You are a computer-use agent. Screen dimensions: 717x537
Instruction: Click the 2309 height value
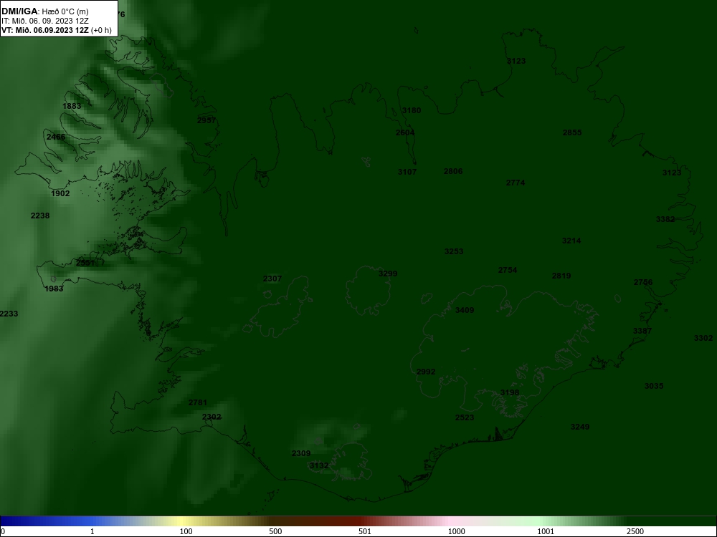pyautogui.click(x=301, y=453)
